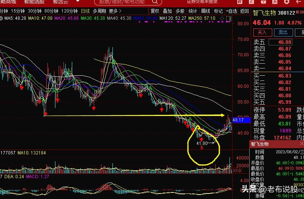Select the 日线 daily period

[85, 11]
